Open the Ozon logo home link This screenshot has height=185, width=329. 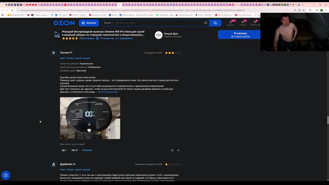(x=64, y=23)
